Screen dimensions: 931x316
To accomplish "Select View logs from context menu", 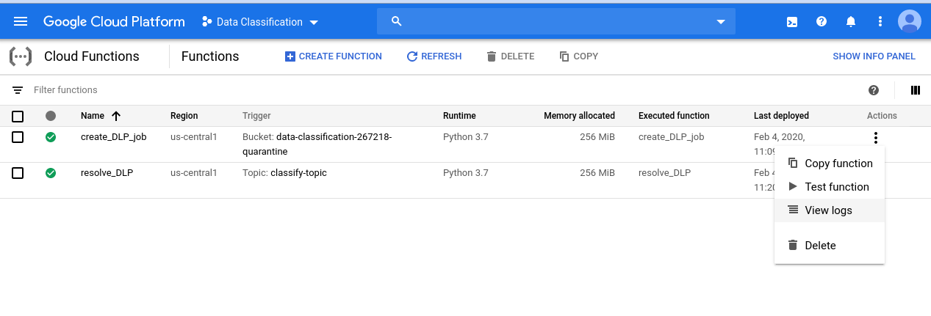I will tap(828, 210).
